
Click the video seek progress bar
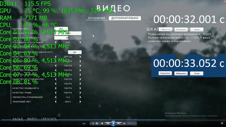(113, 120)
